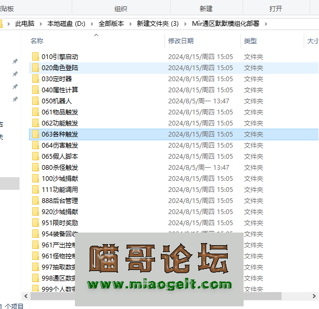The height and width of the screenshot is (309, 319).
Task: Click the 062功能触发 folder icon
Action: click(35, 123)
